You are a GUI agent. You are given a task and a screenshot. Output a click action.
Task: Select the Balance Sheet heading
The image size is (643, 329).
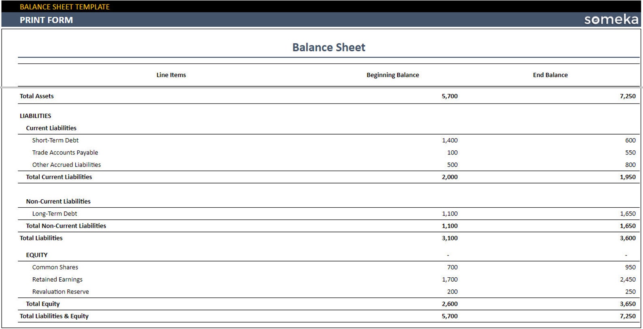coord(329,47)
